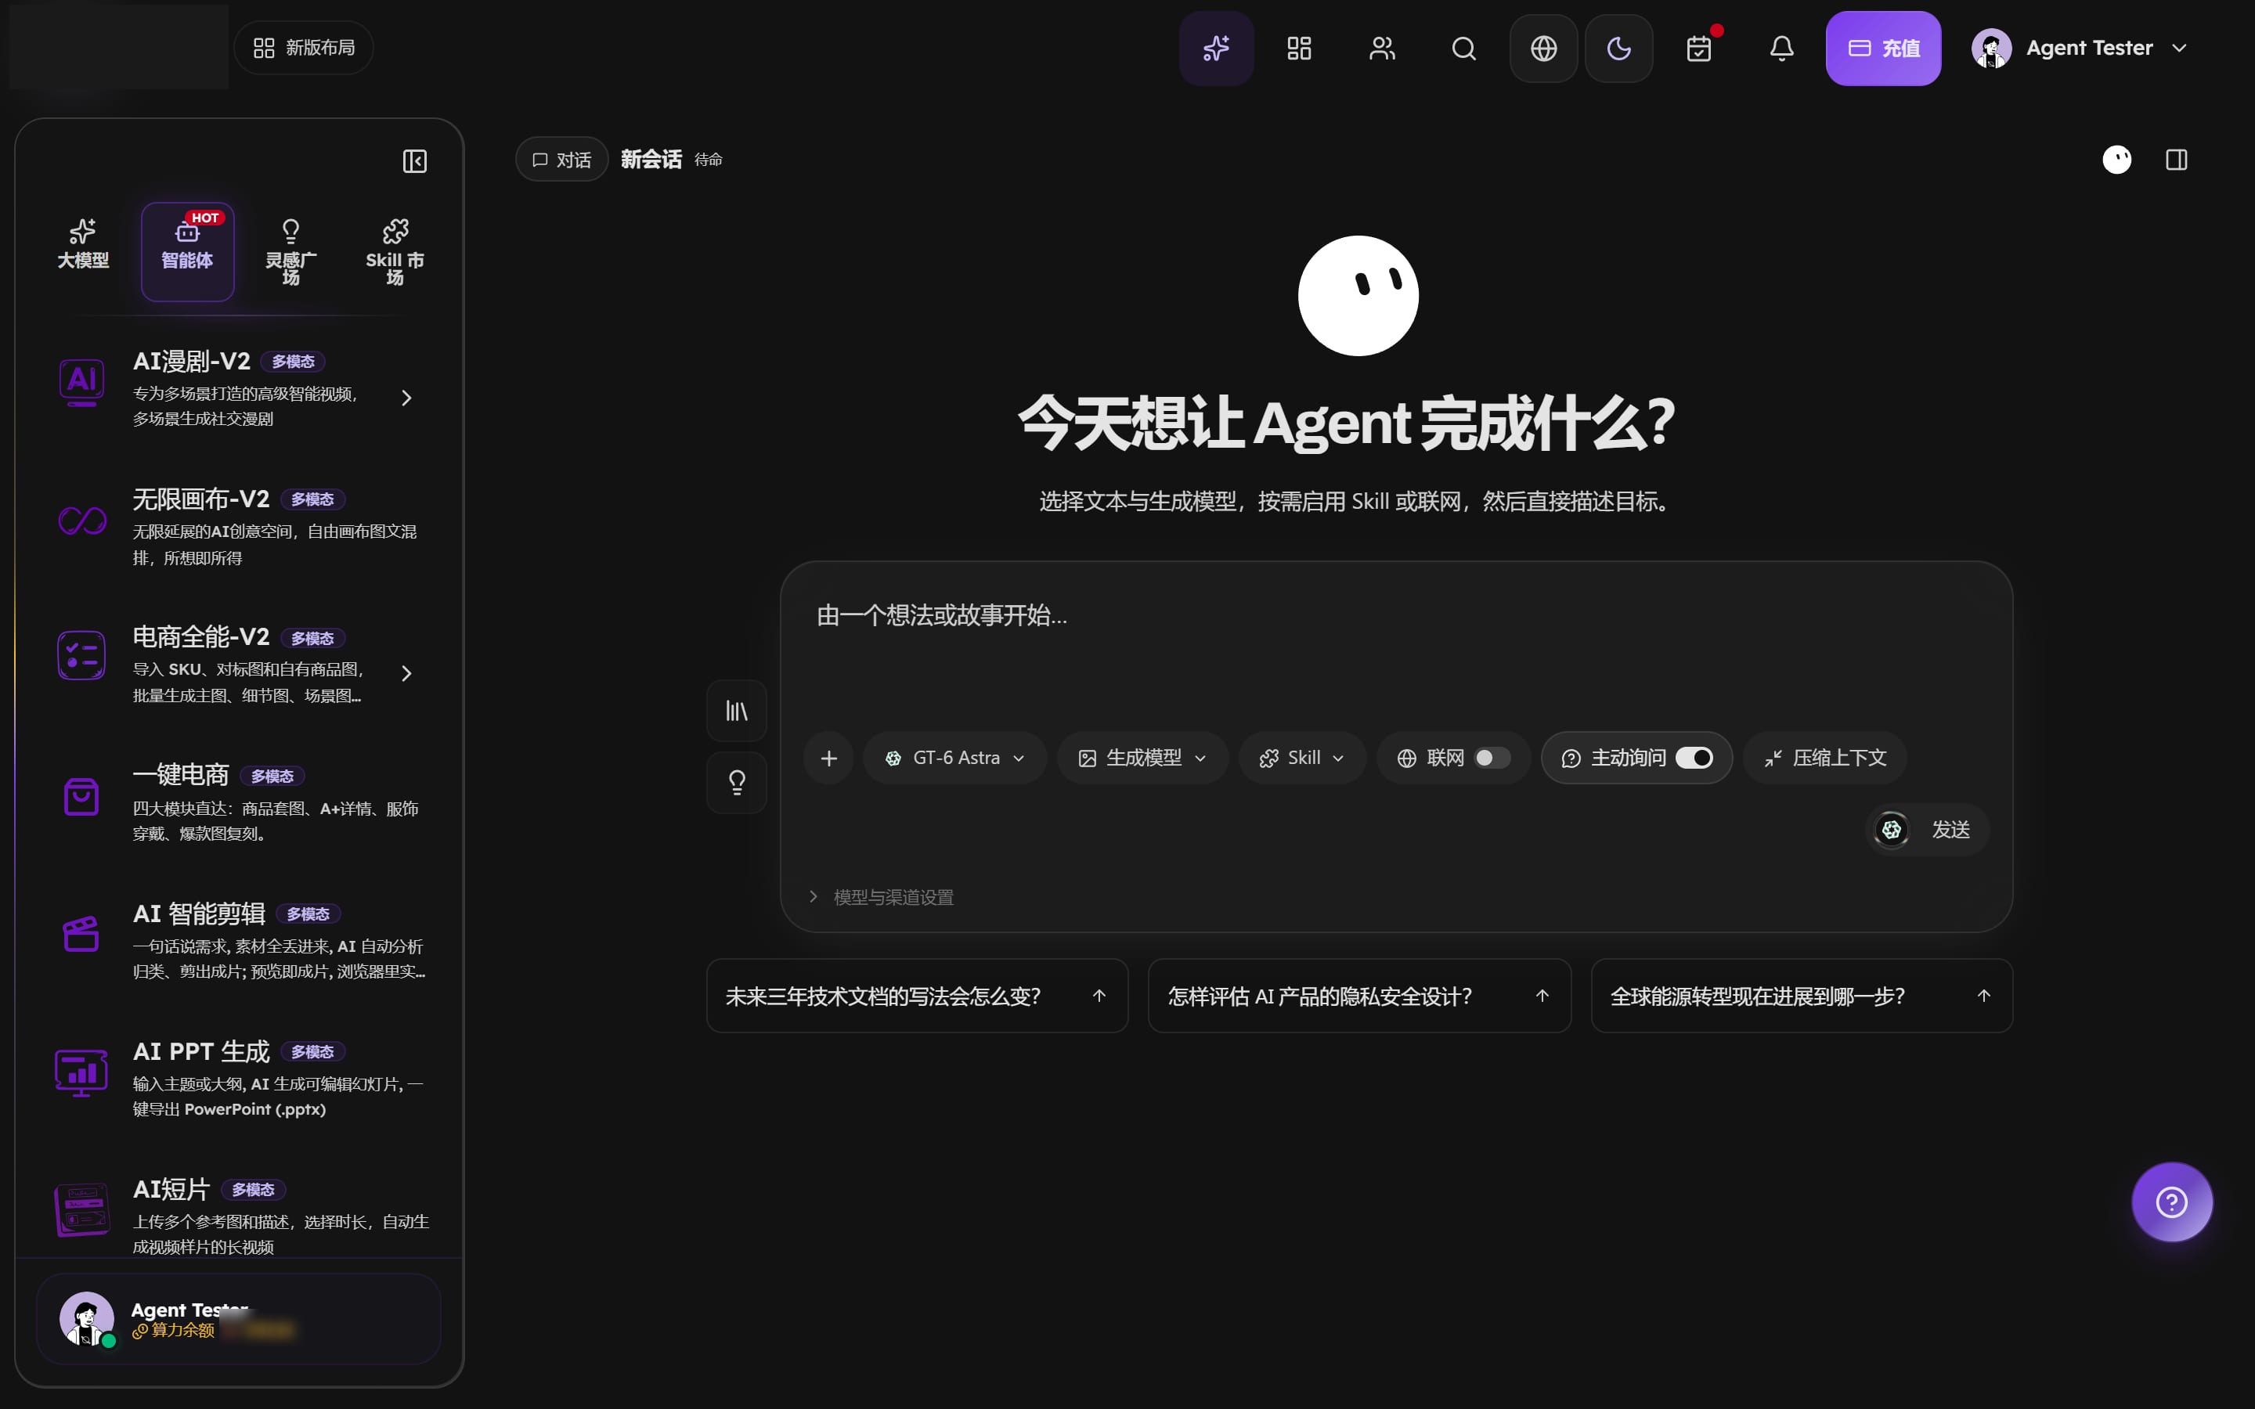Image resolution: width=2255 pixels, height=1409 pixels.
Task: Toggle the right side panel icon
Action: pos(2177,160)
